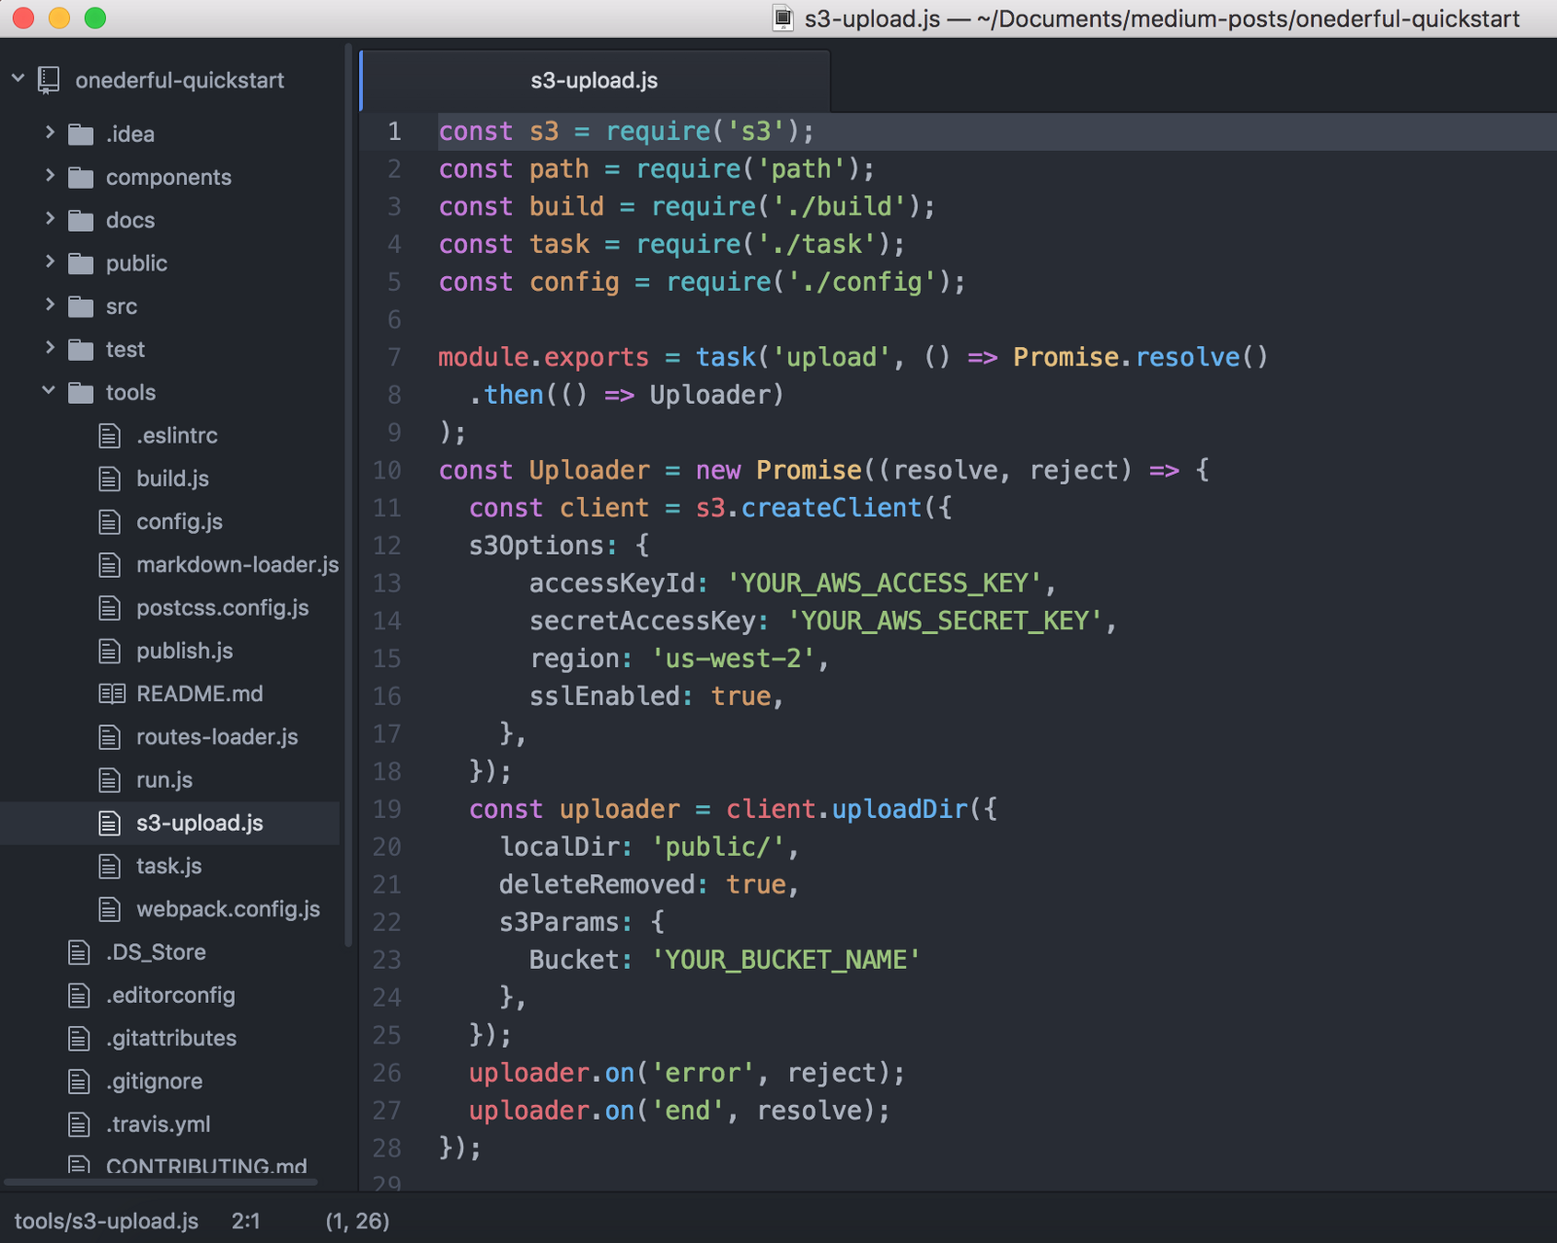
Task: Click the 2:1 cursor position indicator
Action: click(x=245, y=1221)
